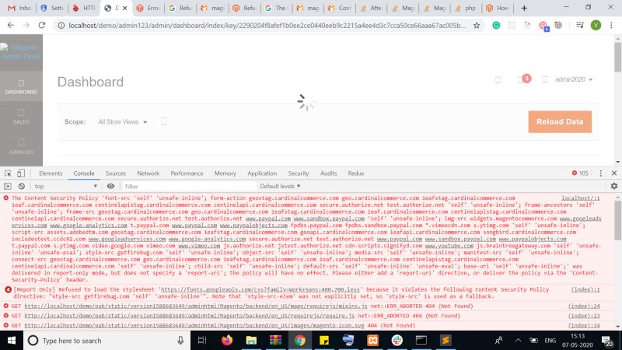Image resolution: width=622 pixels, height=350 pixels.
Task: Open Magento Catalog sidebar menu
Action: click(22, 147)
